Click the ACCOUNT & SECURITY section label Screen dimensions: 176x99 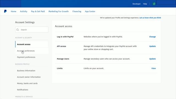(23, 38)
